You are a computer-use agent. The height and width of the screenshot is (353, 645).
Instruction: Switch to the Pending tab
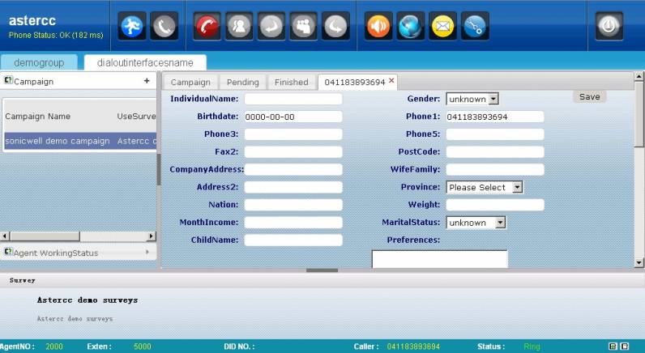[242, 82]
